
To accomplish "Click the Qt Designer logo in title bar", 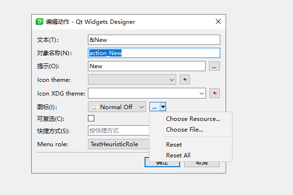I will point(40,21).
